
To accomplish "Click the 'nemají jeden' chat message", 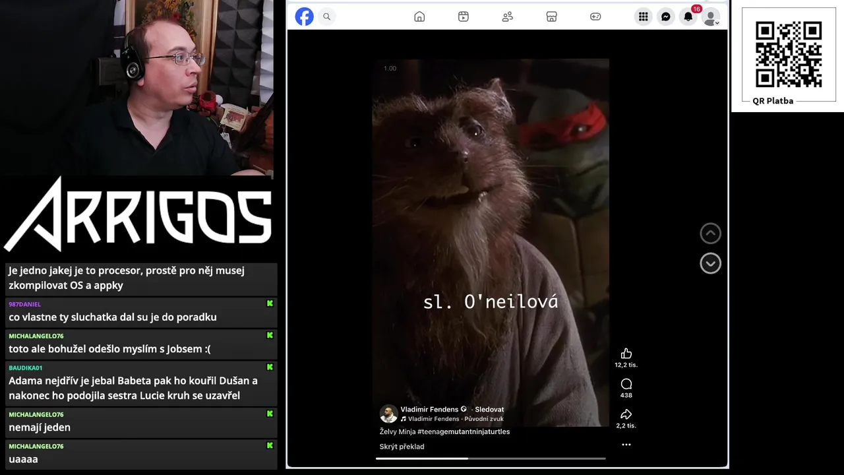I will click(40, 427).
